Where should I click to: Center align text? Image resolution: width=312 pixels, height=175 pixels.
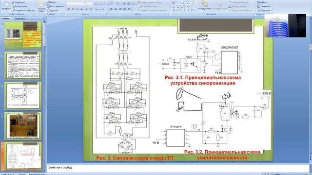tap(116, 9)
